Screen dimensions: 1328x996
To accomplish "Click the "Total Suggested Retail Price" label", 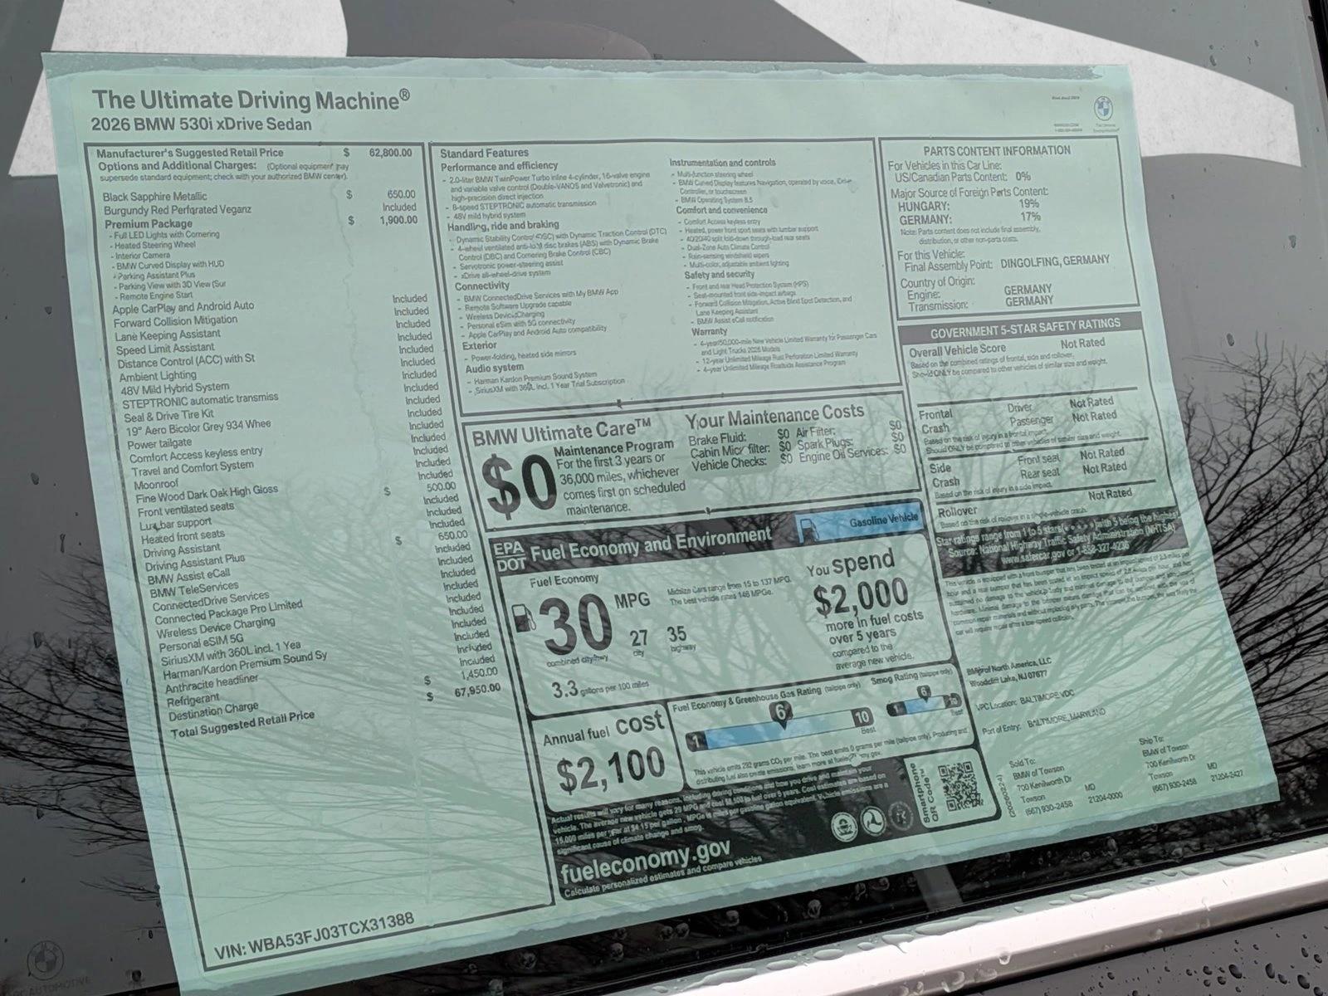I will click(242, 725).
